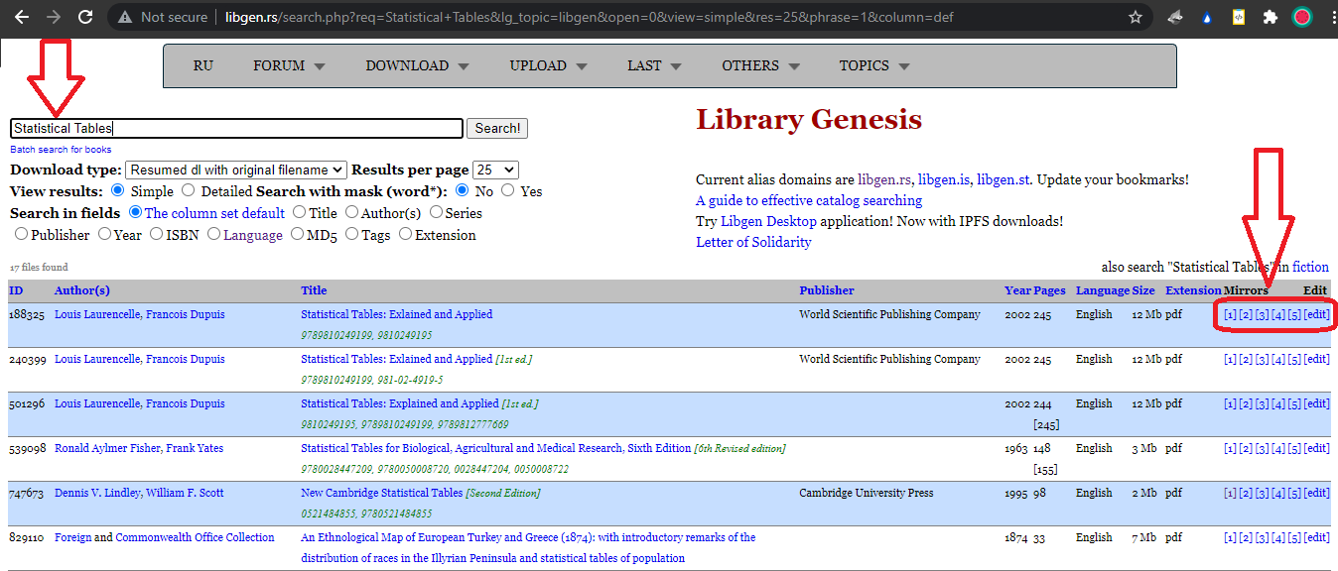Image resolution: width=1338 pixels, height=571 pixels.
Task: Select the ISBN search field radio
Action: [157, 235]
